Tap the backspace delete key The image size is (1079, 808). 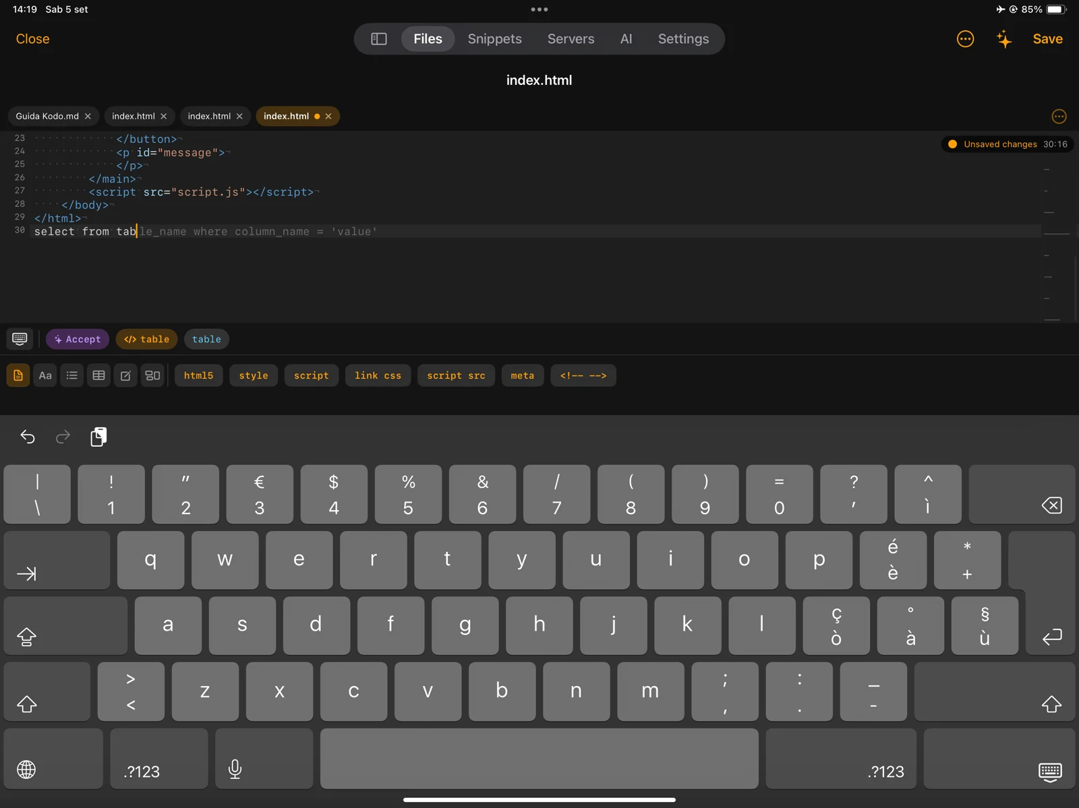click(x=1022, y=494)
